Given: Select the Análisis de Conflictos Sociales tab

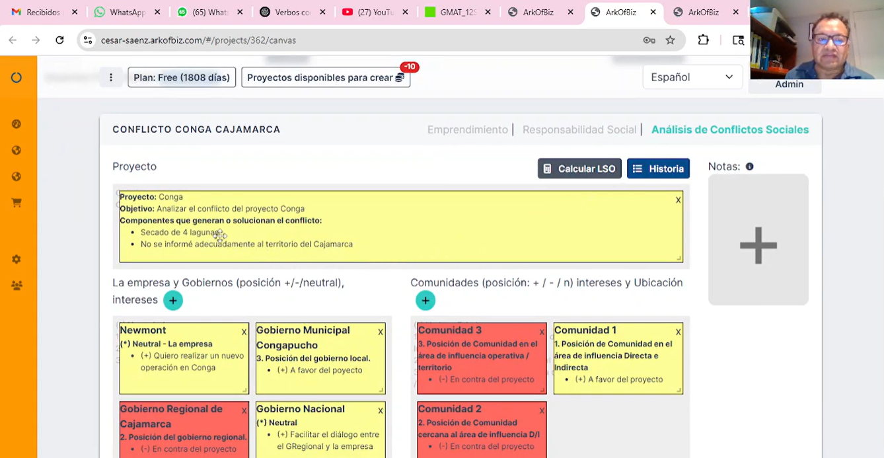Looking at the screenshot, I should click(730, 130).
